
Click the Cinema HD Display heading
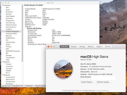click(x=34, y=28)
